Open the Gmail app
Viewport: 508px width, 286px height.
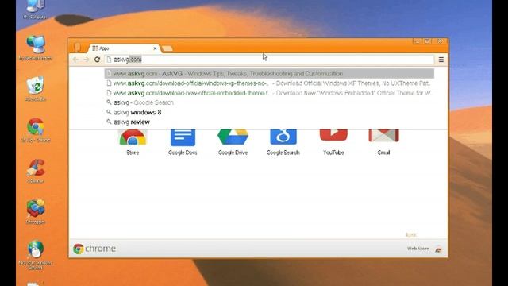point(383,136)
